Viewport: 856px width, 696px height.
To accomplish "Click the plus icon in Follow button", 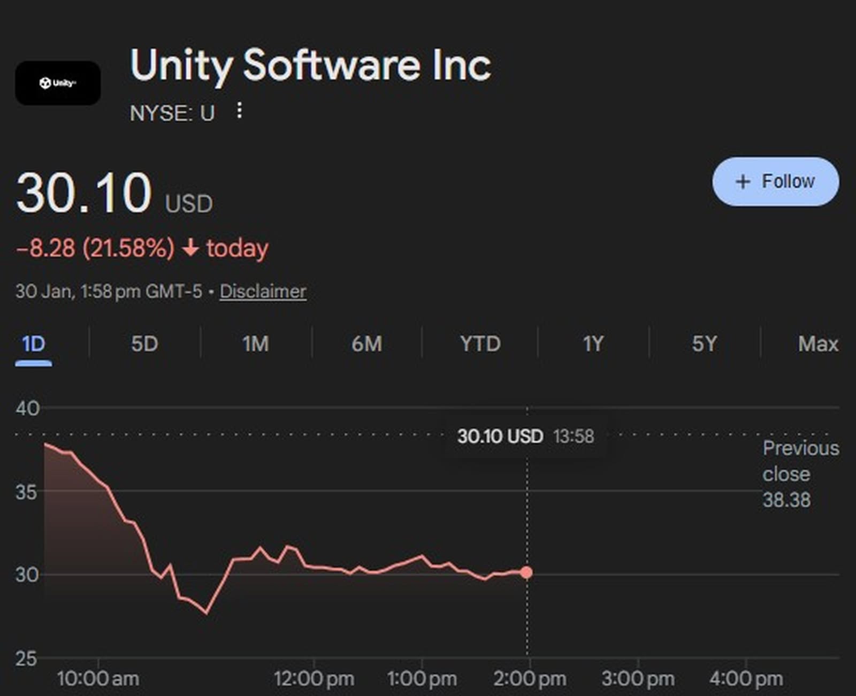I will point(743,182).
